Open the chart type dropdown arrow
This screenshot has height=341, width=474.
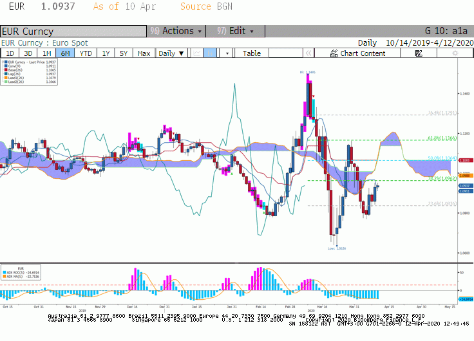227,53
